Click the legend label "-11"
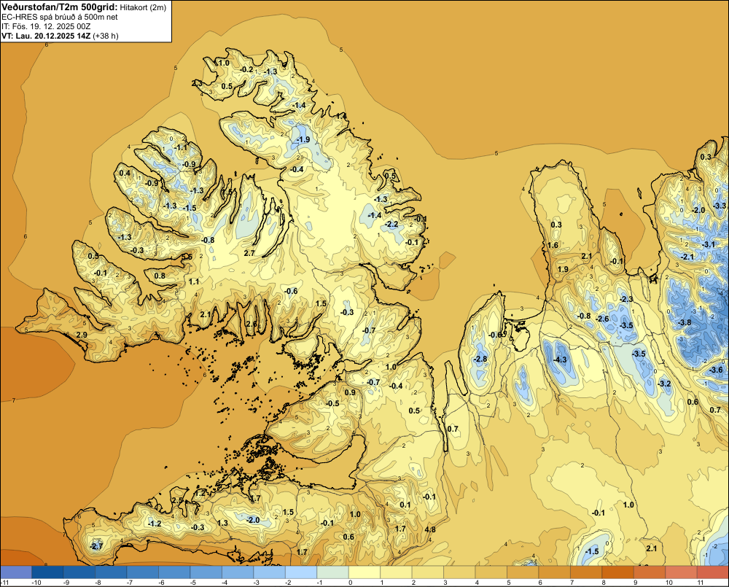This screenshot has width=729, height=587. point(4,583)
